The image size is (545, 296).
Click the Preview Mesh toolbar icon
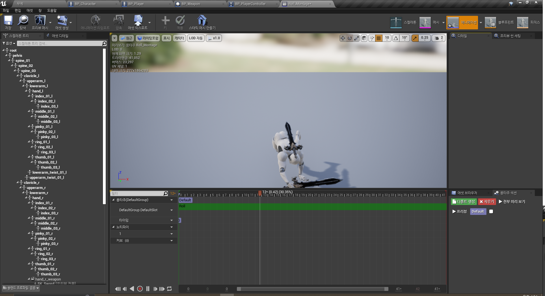click(x=40, y=22)
